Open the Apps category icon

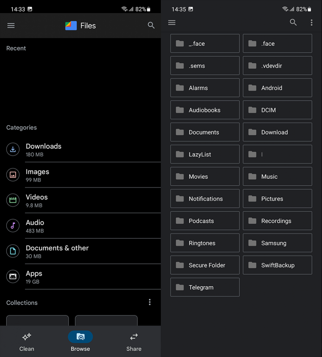(x=13, y=276)
